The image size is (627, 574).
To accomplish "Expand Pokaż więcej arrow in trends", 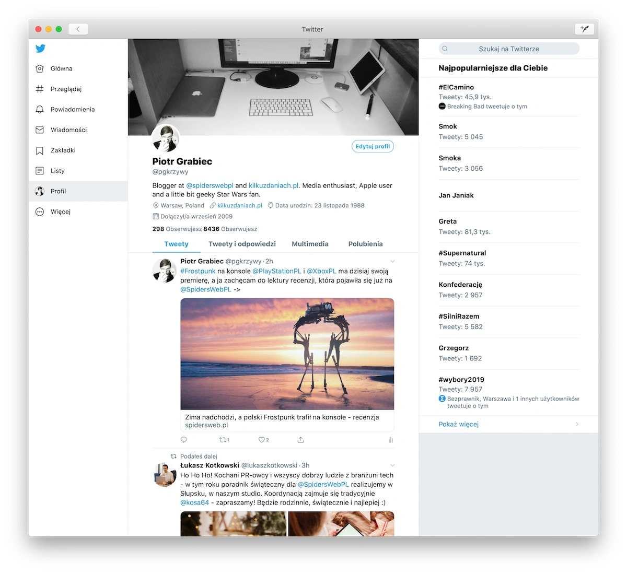I will [x=577, y=424].
